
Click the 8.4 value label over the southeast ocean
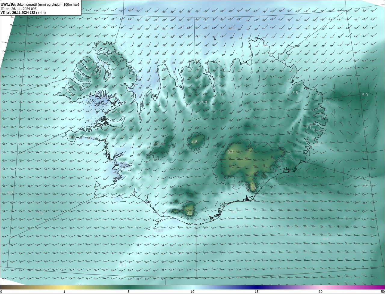pos(325,239)
